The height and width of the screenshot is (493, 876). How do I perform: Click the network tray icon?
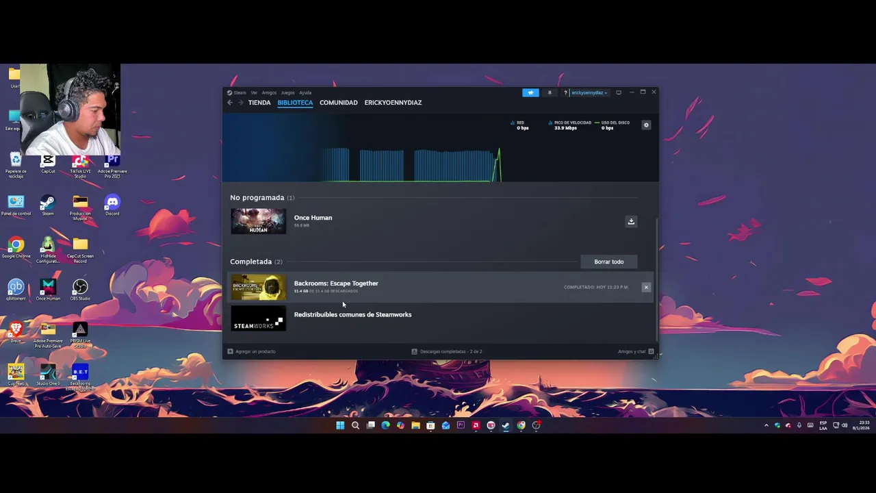pos(836,425)
